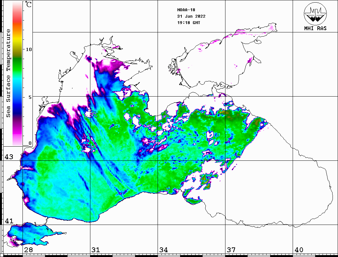Click the '°C' unit label
This screenshot has height=257, width=338.
coord(28,4)
